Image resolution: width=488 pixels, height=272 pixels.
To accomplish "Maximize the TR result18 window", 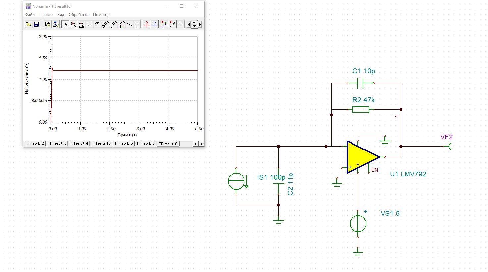I will point(182,6).
